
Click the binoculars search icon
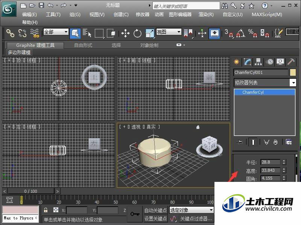[x=225, y=6]
